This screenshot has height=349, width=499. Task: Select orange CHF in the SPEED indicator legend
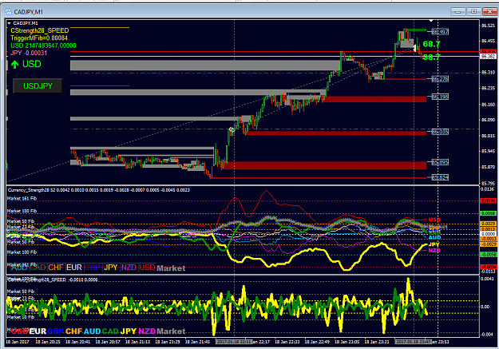(74, 331)
